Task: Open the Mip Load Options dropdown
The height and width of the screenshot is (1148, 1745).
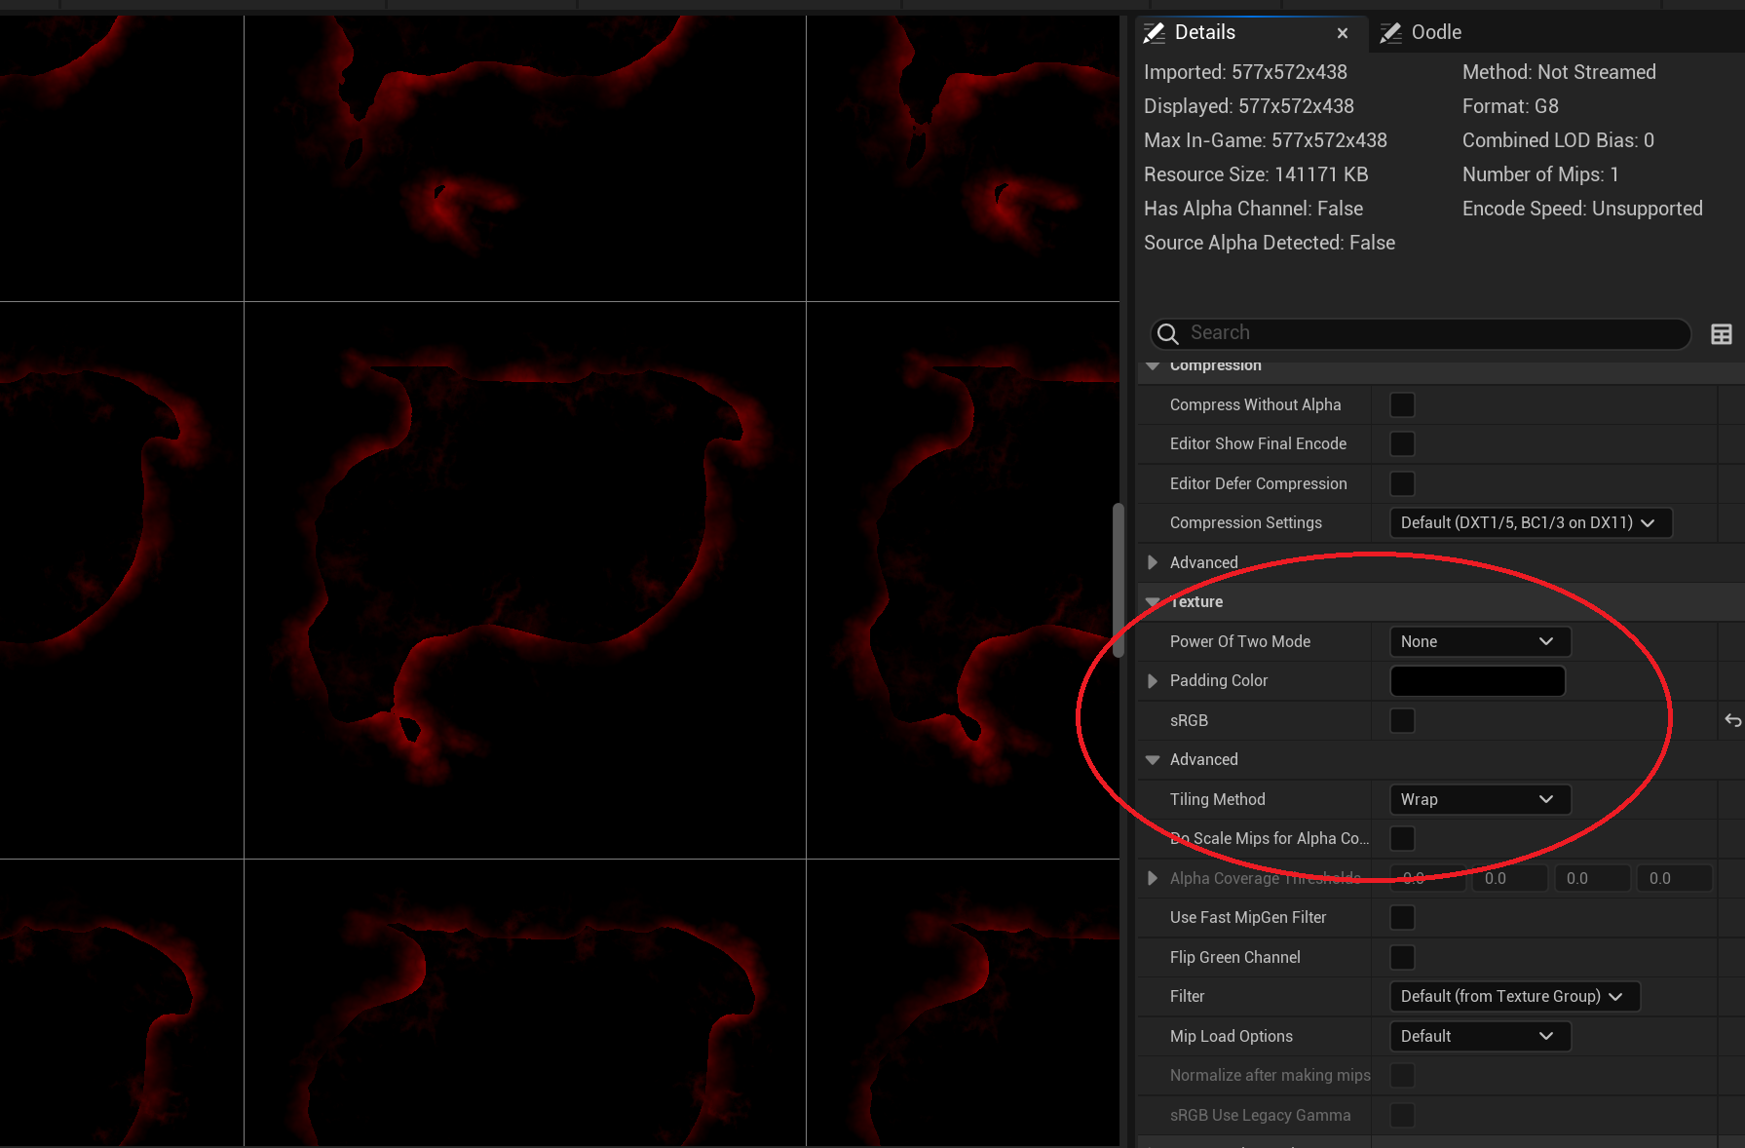Action: tap(1479, 1036)
